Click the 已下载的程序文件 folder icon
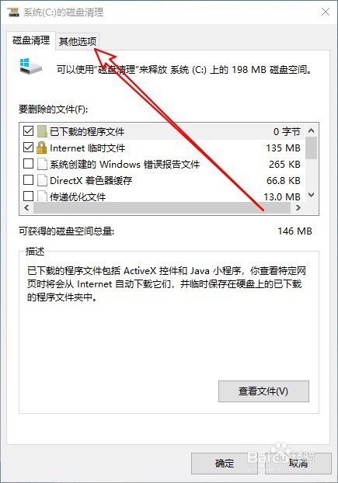The width and height of the screenshot is (338, 483). (x=42, y=131)
